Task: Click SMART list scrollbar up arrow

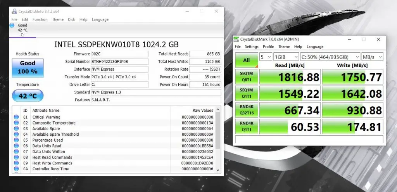Action: click(218, 110)
